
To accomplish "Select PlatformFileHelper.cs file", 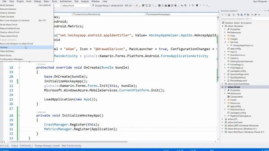I will point(240,116).
